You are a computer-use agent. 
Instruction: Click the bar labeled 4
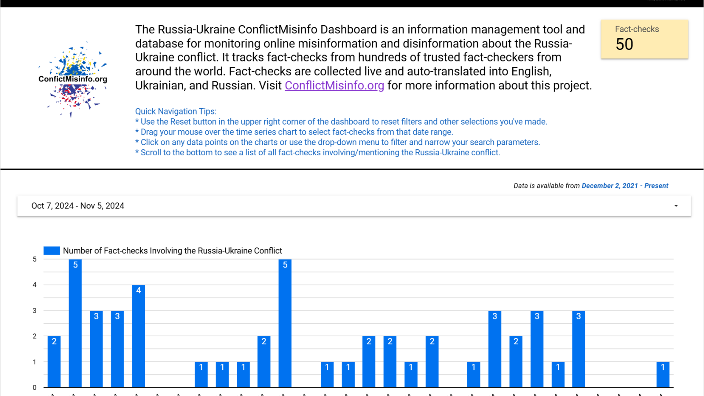pos(139,337)
